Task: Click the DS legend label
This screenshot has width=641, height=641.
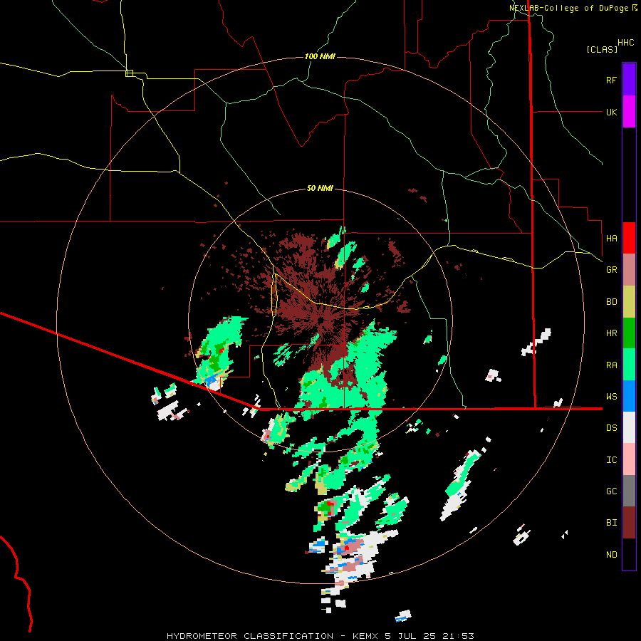Action: tap(611, 428)
